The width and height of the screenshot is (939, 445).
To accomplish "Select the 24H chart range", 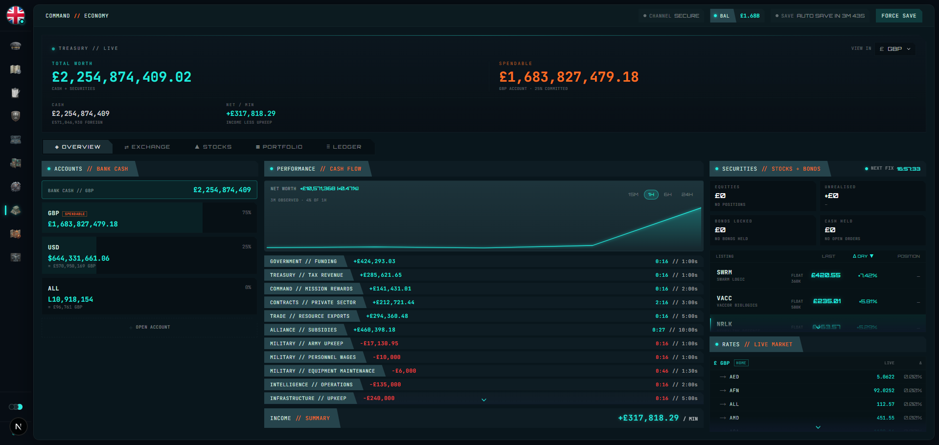I will 687,195.
